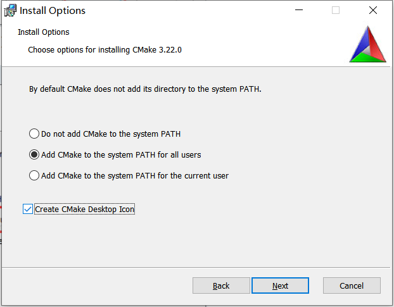Pick the add to PATH for current user radio button
394x307 pixels.
coord(34,175)
